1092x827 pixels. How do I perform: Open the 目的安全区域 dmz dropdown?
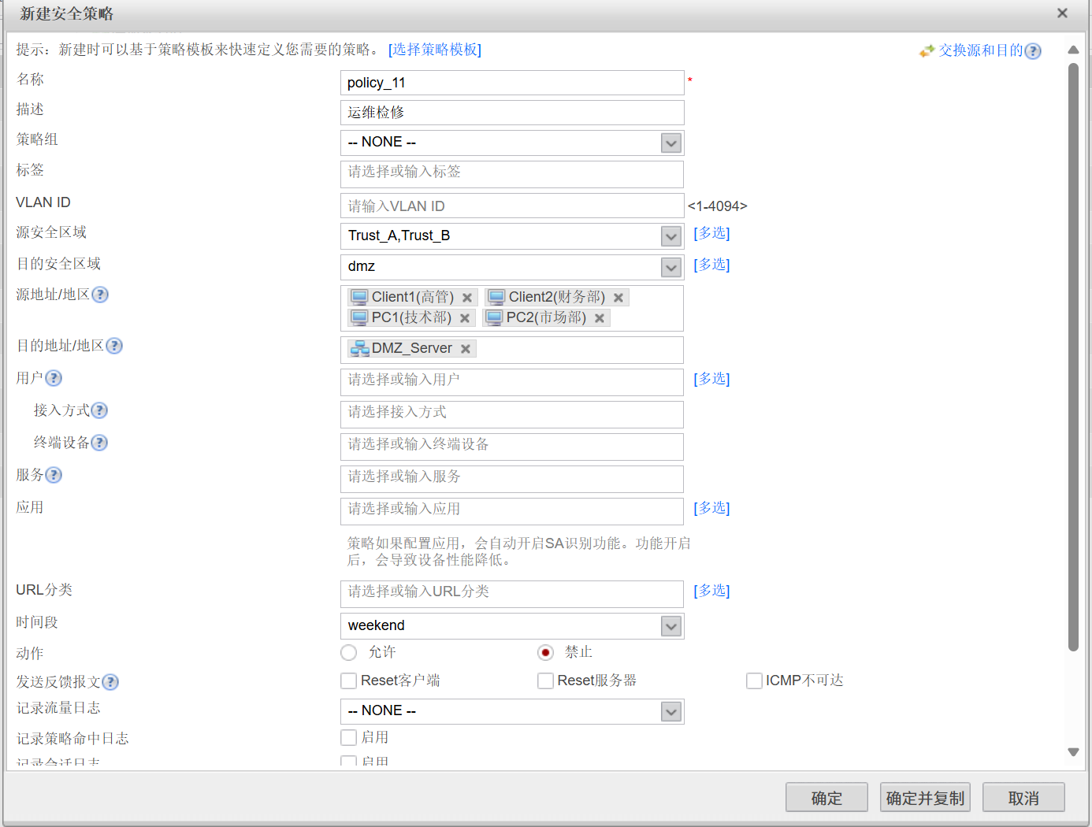[x=670, y=267]
